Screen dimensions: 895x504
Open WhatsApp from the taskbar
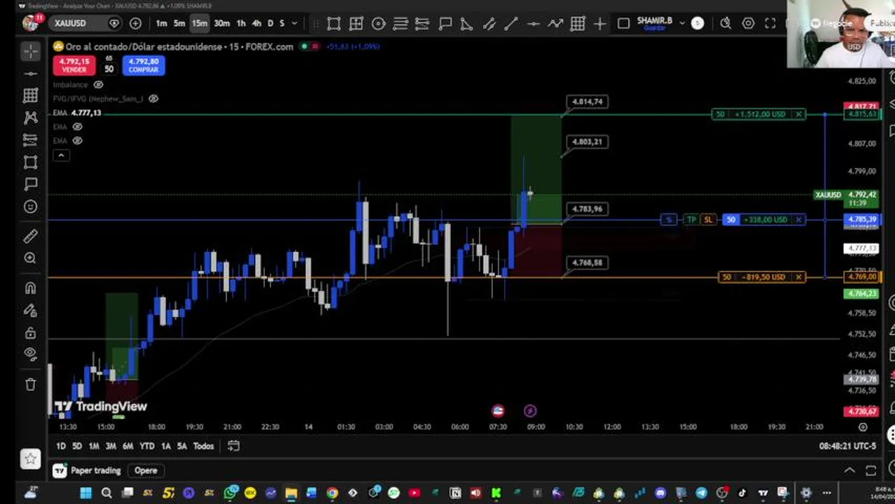pyautogui.click(x=230, y=493)
